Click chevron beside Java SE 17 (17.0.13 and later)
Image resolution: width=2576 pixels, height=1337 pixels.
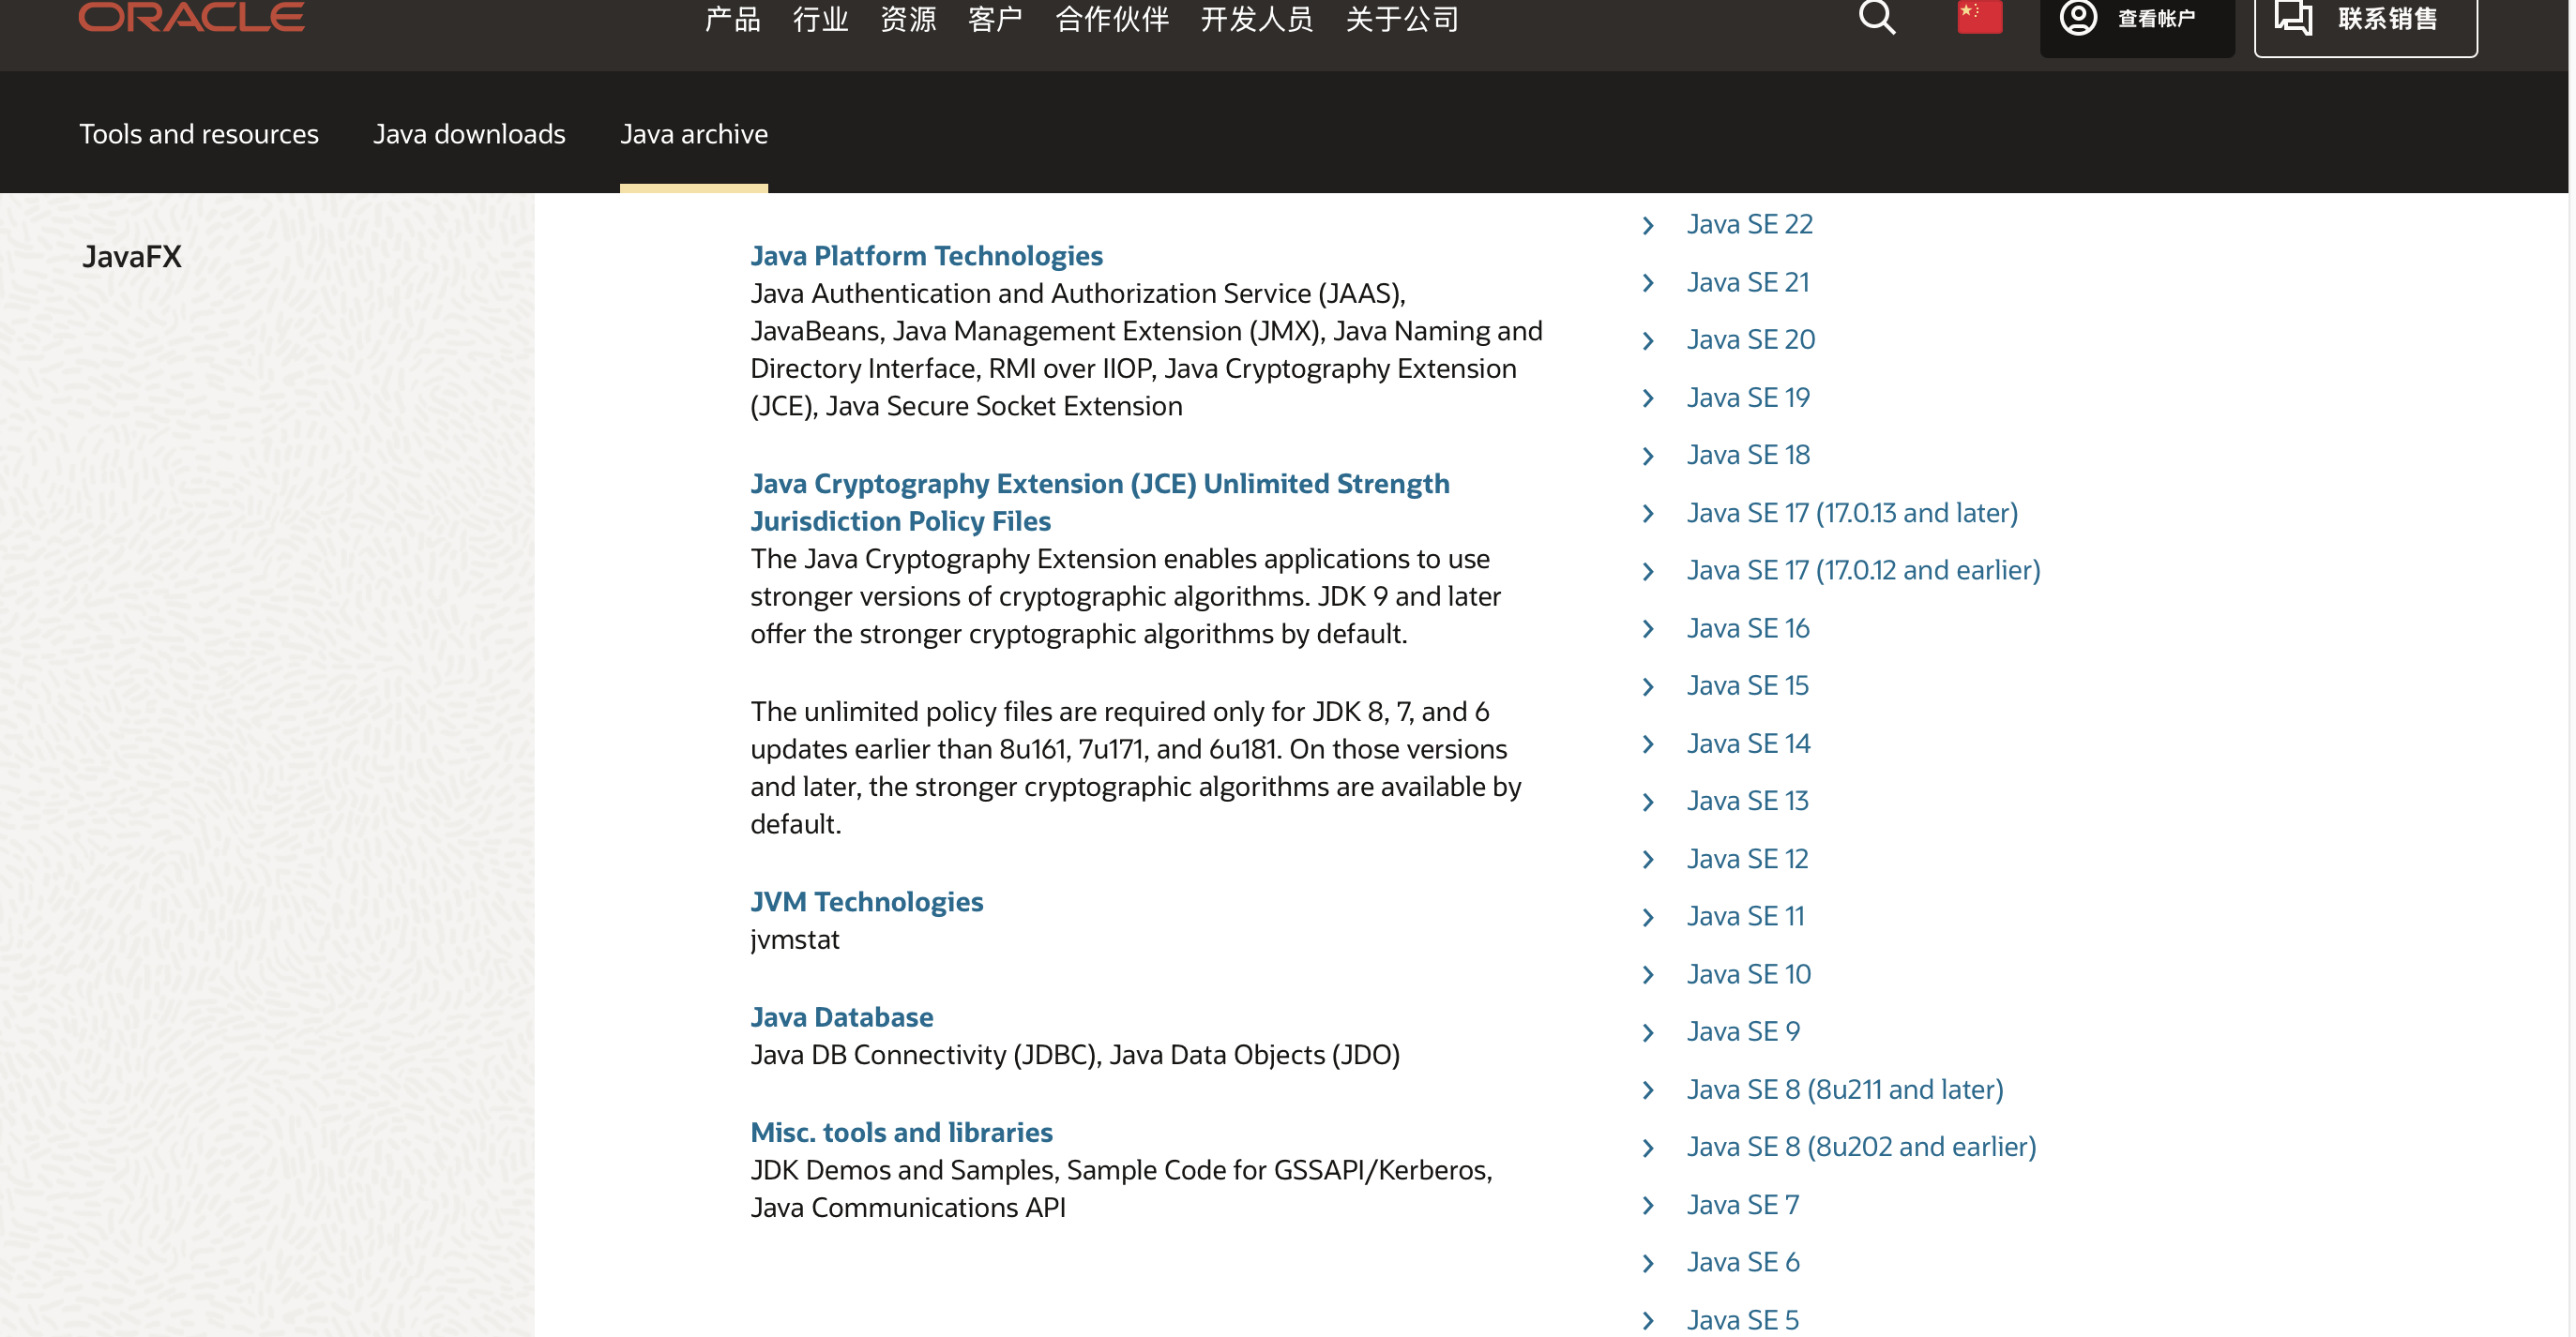[1648, 514]
